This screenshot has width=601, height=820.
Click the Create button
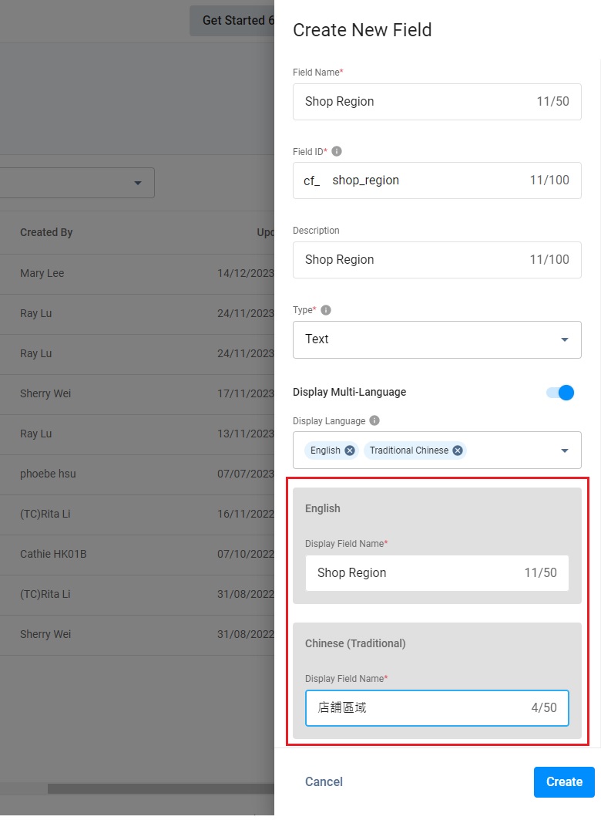point(564,781)
